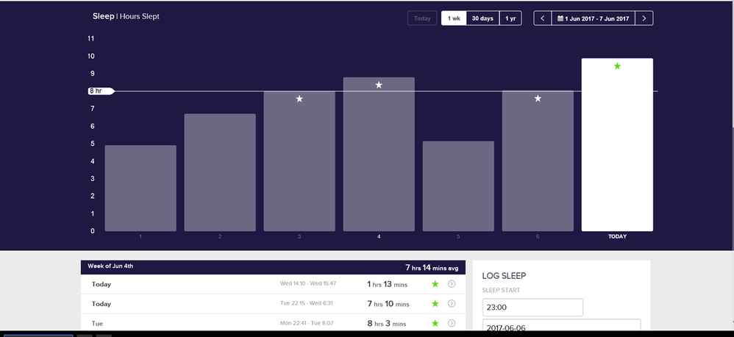Go to next date range arrow

644,18
